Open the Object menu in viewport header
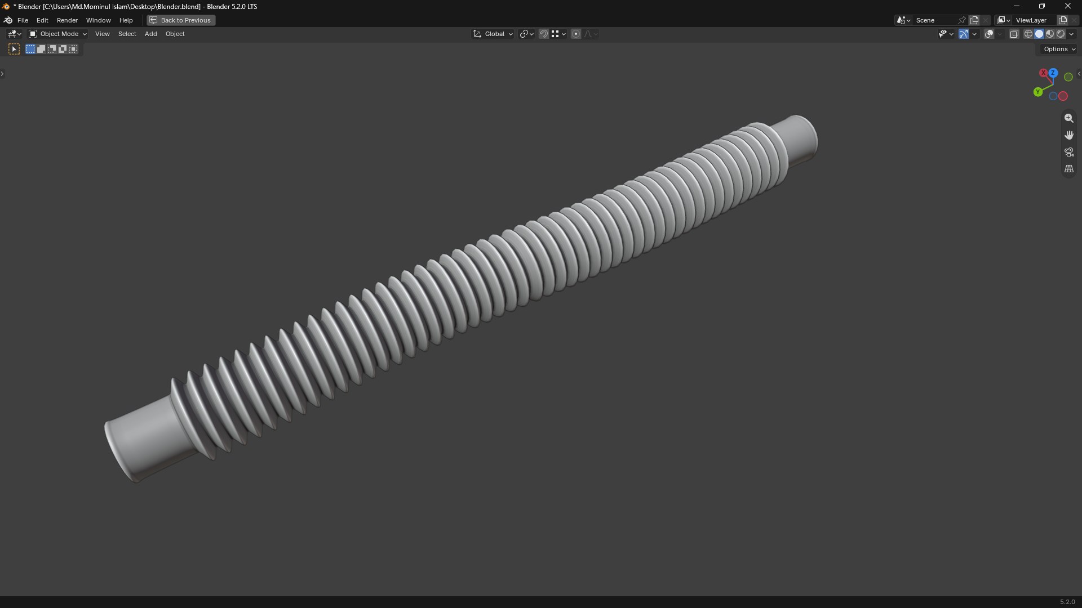The width and height of the screenshot is (1082, 608). [175, 34]
